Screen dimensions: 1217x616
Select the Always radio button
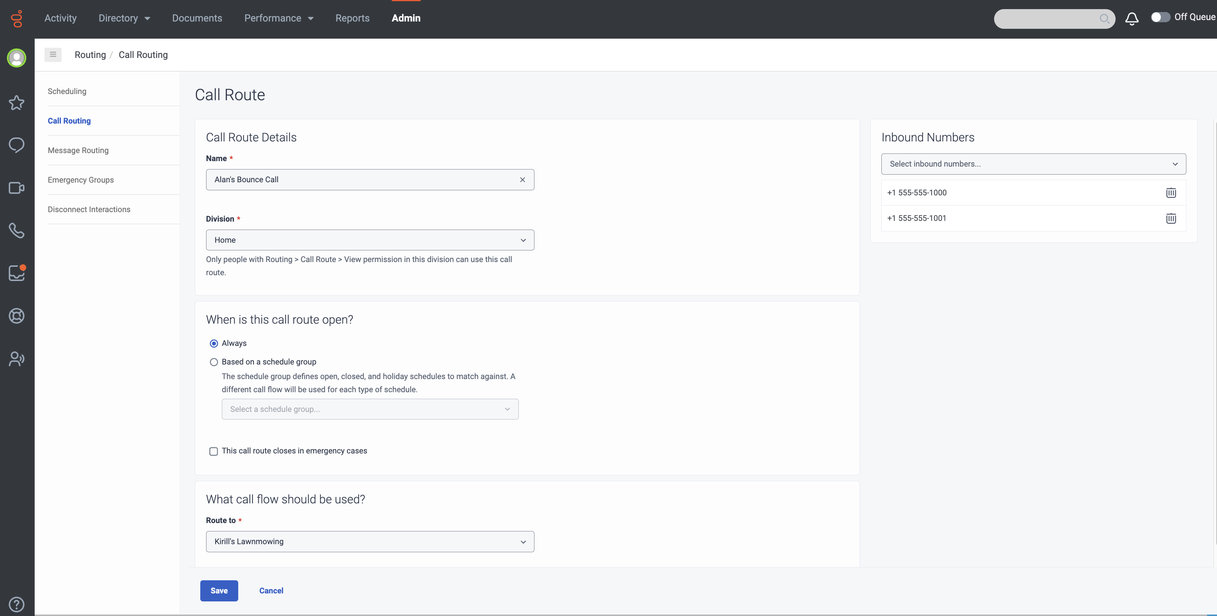[x=213, y=343]
